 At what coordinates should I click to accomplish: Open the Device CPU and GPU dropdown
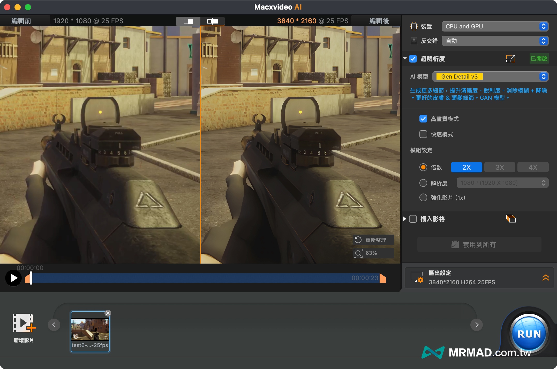click(495, 26)
